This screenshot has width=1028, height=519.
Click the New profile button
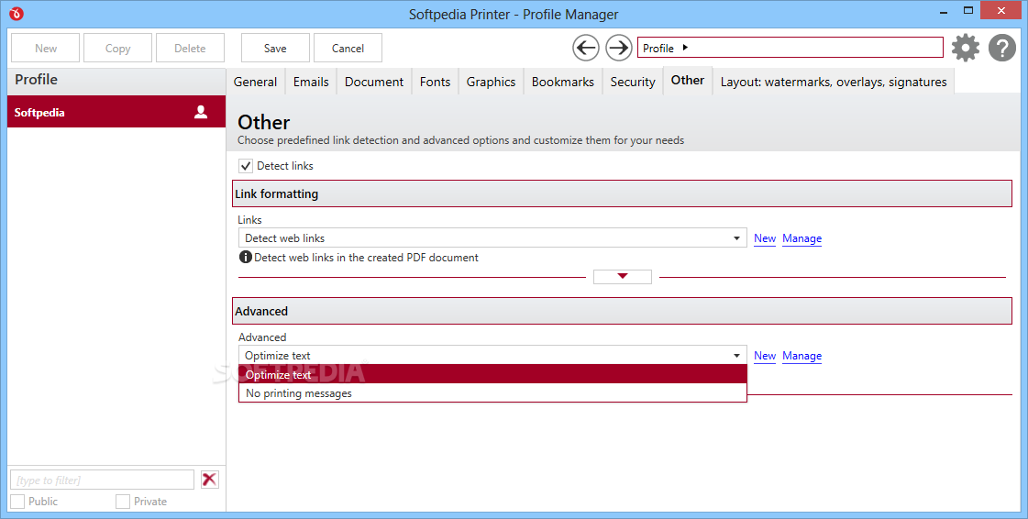point(46,48)
